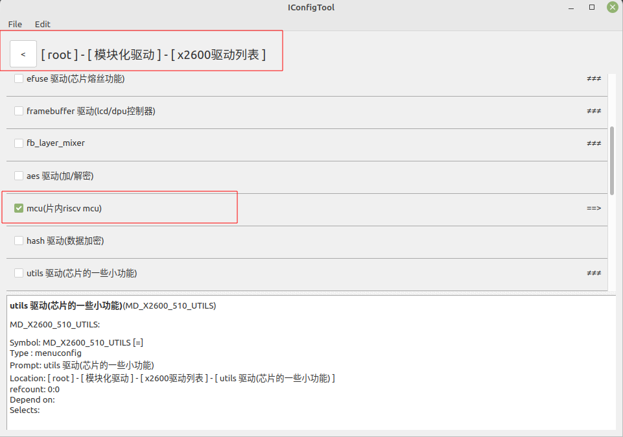Tick the framebuffer driver checkbox

(19, 111)
